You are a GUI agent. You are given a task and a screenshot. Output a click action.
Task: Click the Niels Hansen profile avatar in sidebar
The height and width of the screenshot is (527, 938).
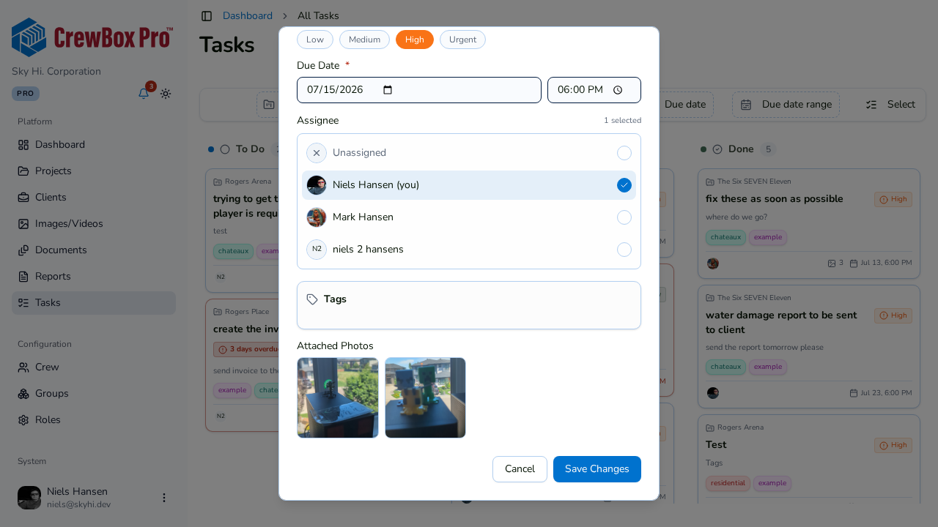[x=29, y=498]
